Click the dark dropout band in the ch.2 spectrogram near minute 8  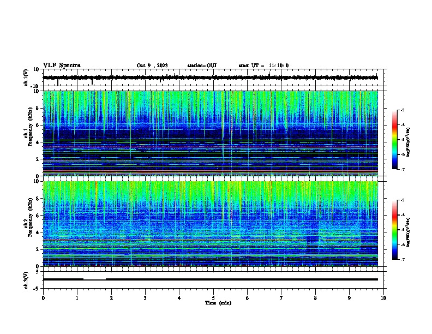pos(313,243)
